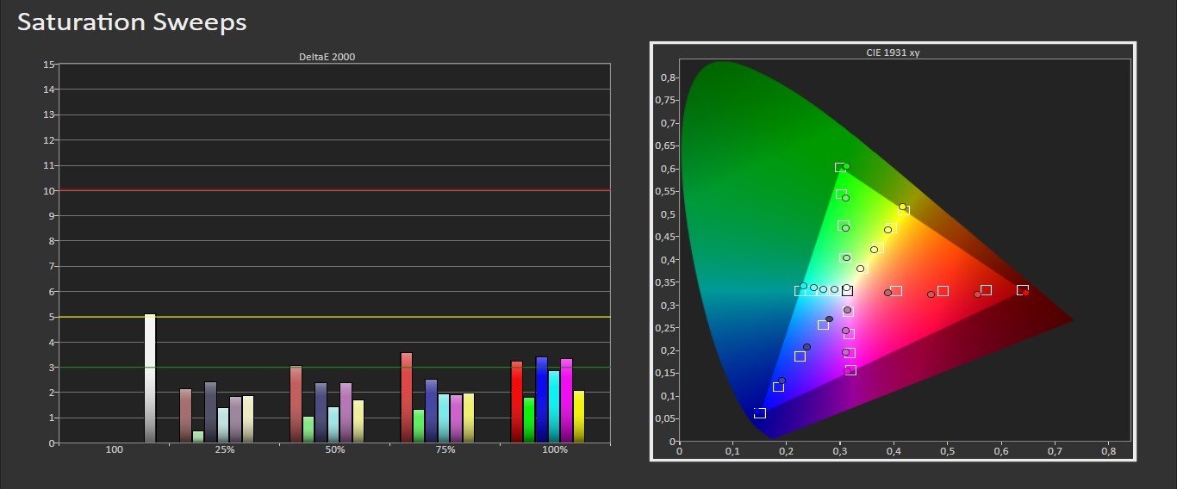Select the red bar in the 50% group
Viewport: 1177px width, 489px height.
click(x=296, y=405)
